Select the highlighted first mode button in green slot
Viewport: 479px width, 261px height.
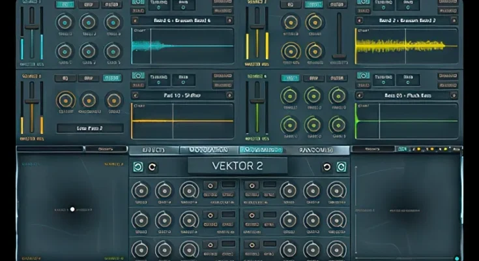tap(290, 78)
